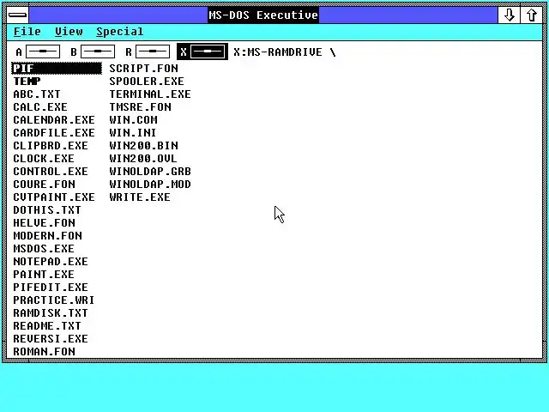Select WINOLDAP.MOD file
This screenshot has height=412, width=549.
click(150, 185)
